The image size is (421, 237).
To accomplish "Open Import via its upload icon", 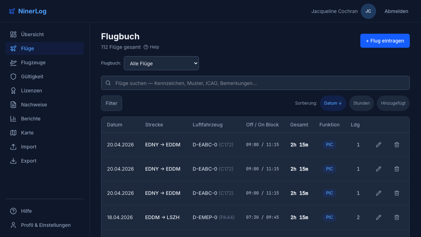I will tap(13, 147).
